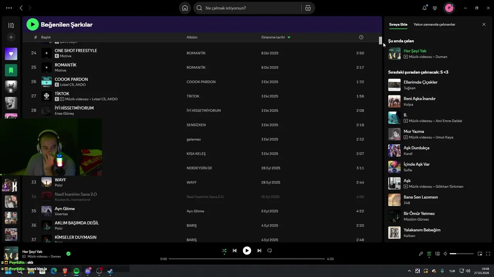Image resolution: width=494 pixels, height=277 pixels.
Task: Select Mor Yazma in queue
Action: coord(414,131)
